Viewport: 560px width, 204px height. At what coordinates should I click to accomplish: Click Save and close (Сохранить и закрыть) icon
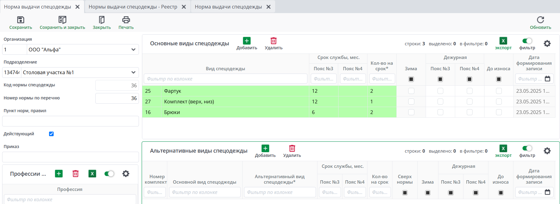(62, 20)
